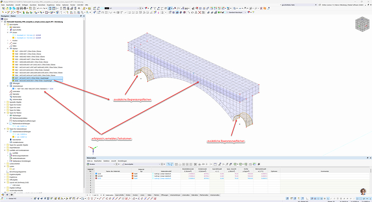
Task: Select Volumennetzverdichtungen tree item
Action: click(x=22, y=131)
